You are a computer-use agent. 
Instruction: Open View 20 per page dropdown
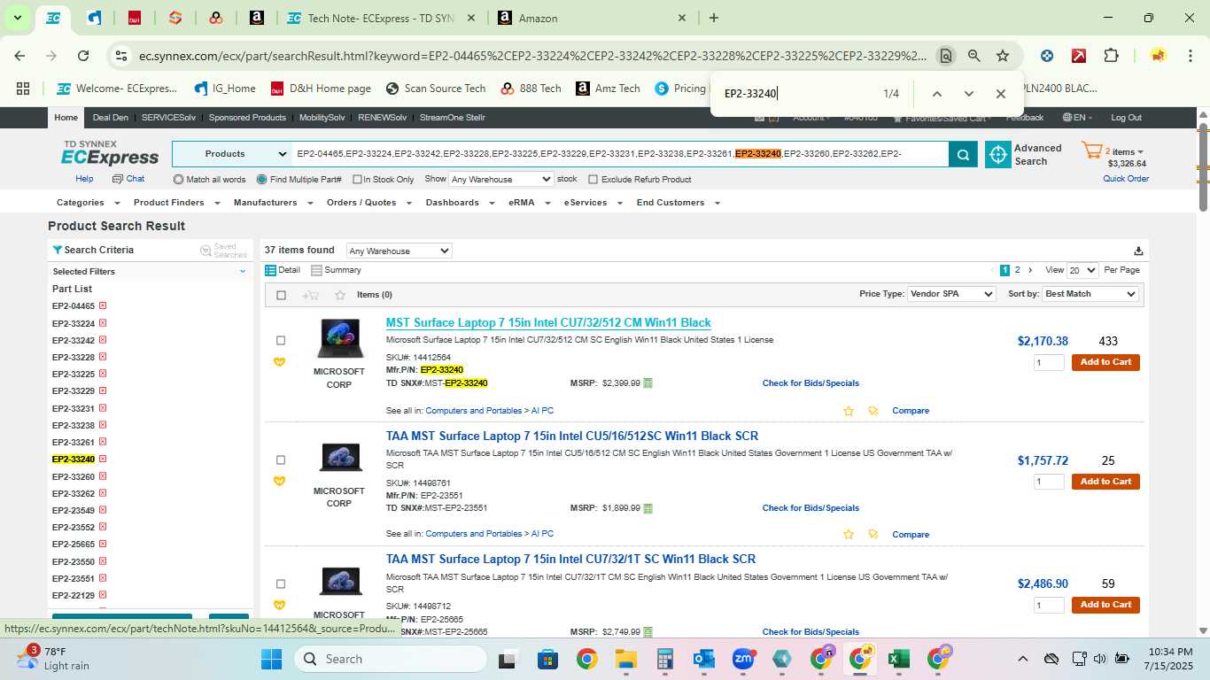(x=1082, y=270)
